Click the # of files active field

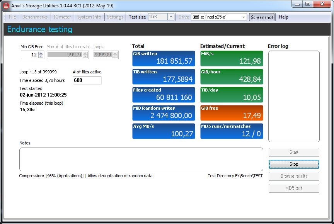87,80
